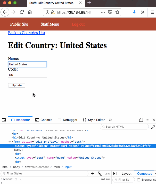Click the browser URL address field
This screenshot has width=156, height=184.
[74, 12]
